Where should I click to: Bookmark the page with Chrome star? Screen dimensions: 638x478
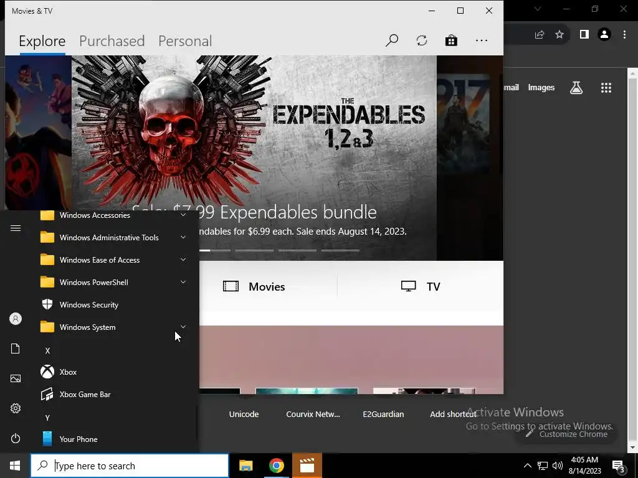tap(560, 35)
